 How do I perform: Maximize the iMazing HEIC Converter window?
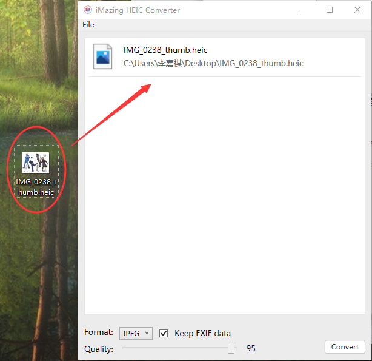[330, 10]
